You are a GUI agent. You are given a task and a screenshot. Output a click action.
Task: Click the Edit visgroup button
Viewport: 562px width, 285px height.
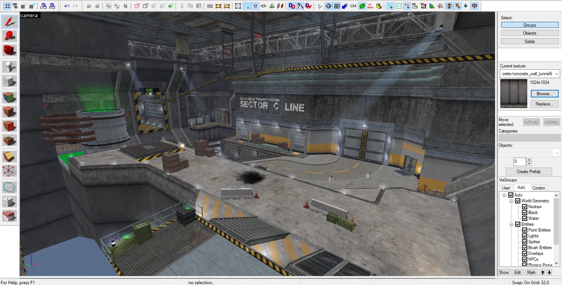click(x=518, y=272)
